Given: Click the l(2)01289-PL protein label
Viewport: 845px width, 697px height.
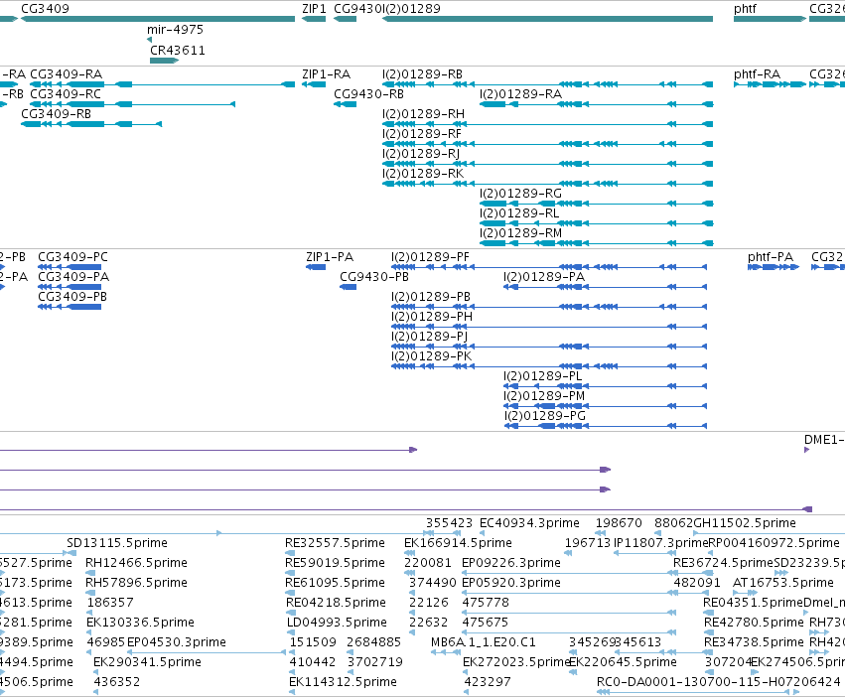Looking at the screenshot, I should point(543,375).
